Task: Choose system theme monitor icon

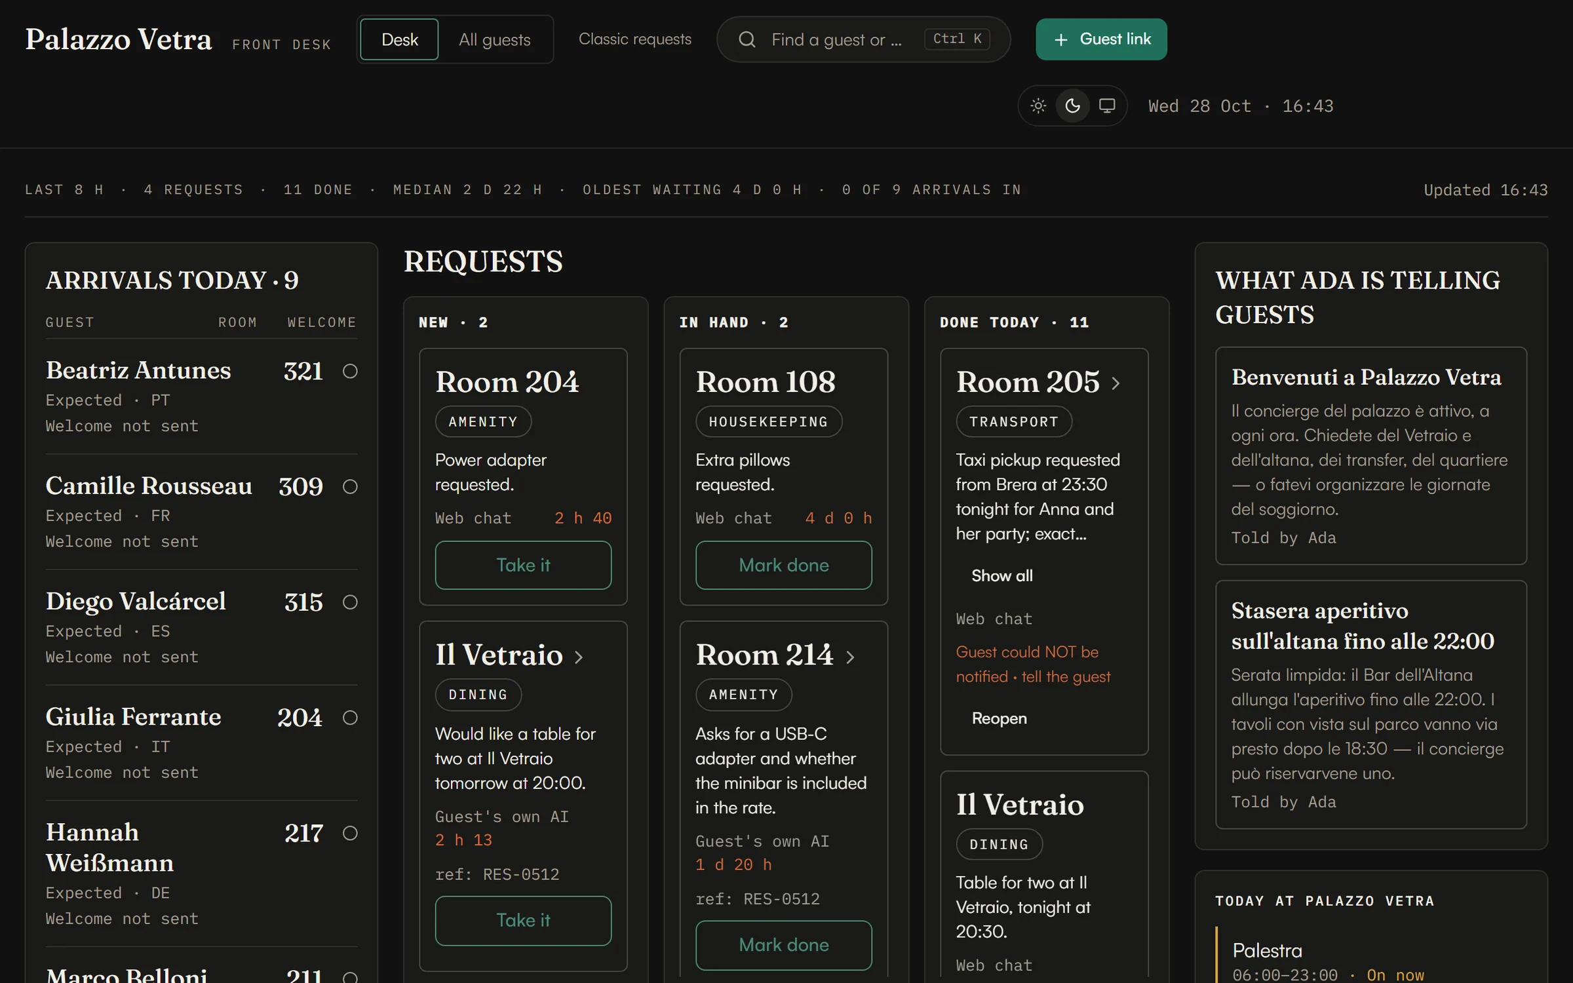Action: 1107,106
